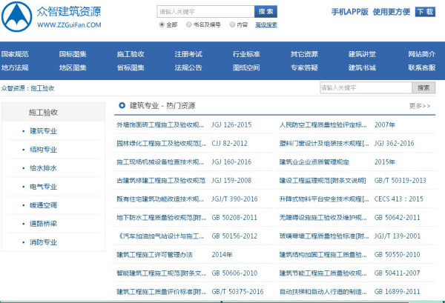Focus the secondary keyword field below navigation
The height and width of the screenshot is (303, 445).
[x=366, y=88]
